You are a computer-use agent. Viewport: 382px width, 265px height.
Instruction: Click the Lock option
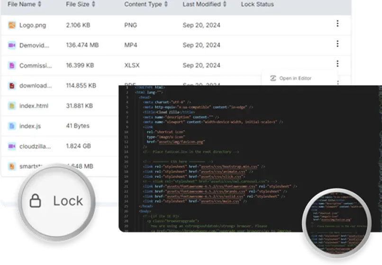tap(57, 201)
